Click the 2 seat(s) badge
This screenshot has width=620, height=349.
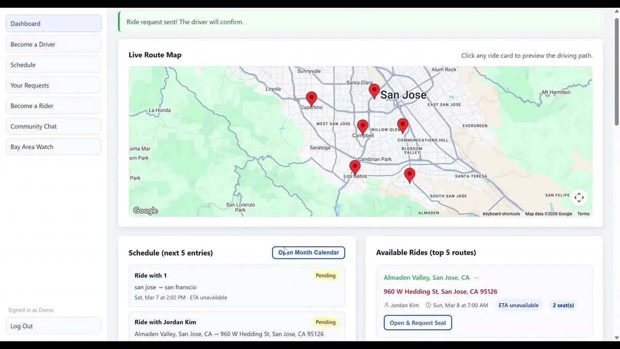(563, 305)
